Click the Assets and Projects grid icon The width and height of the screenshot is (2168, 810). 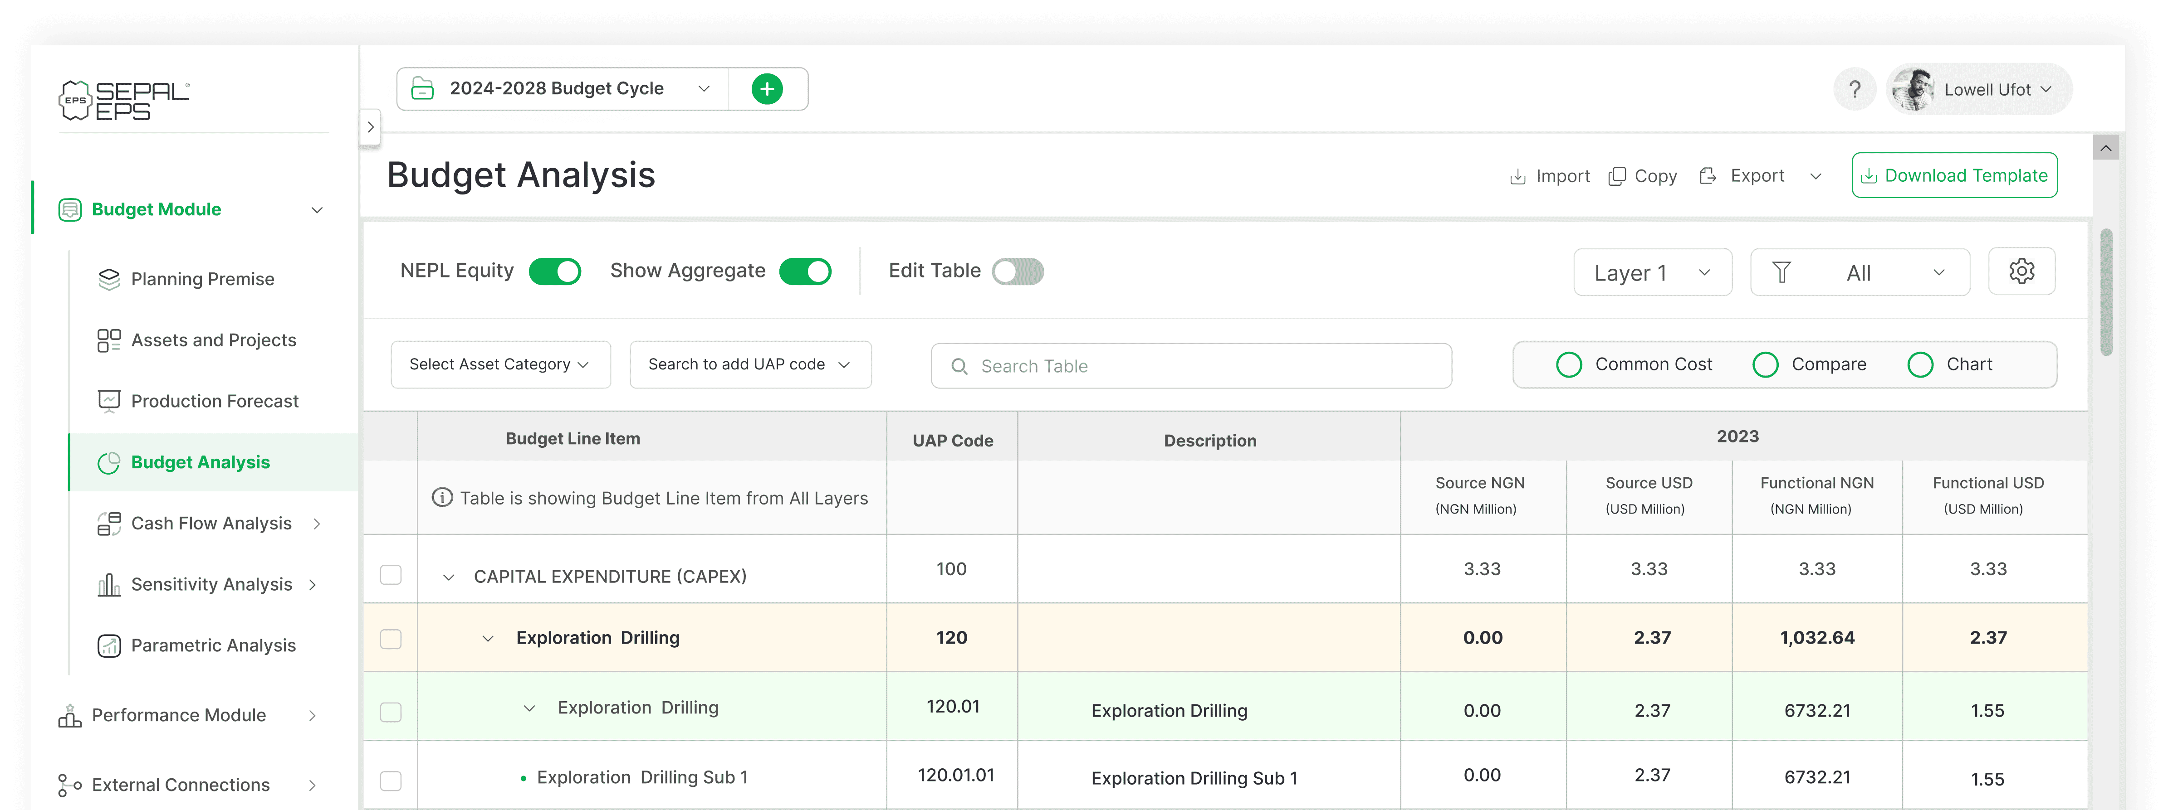tap(109, 340)
